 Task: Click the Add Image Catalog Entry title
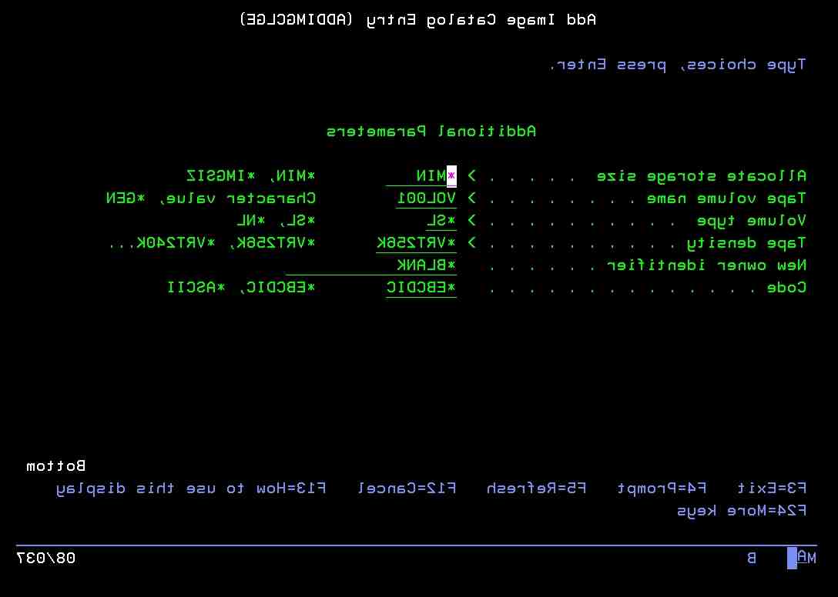coord(418,20)
